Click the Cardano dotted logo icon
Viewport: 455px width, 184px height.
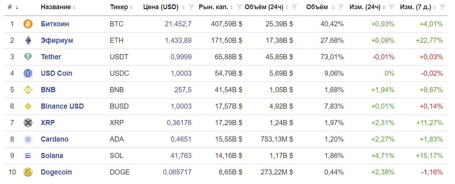(x=28, y=139)
